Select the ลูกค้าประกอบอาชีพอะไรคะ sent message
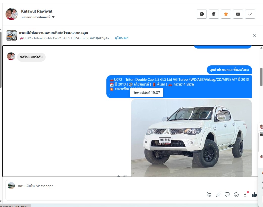Image resolution: width=263 pixels, height=207 pixels. coord(229,70)
